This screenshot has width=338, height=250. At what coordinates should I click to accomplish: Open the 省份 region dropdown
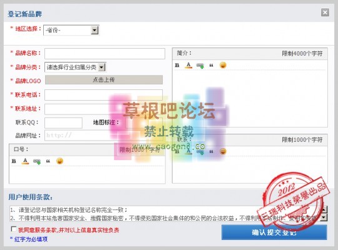[71, 30]
